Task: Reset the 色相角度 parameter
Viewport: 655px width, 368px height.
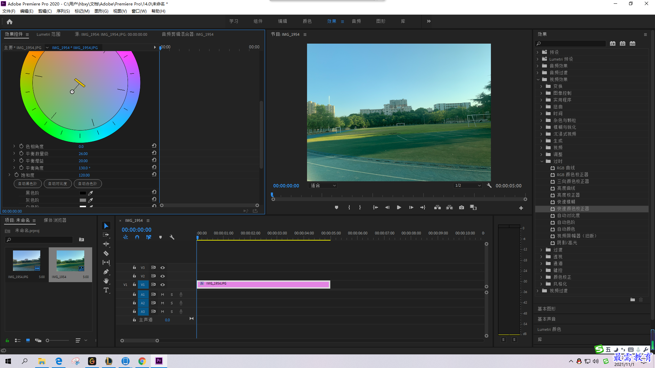Action: coord(154,145)
